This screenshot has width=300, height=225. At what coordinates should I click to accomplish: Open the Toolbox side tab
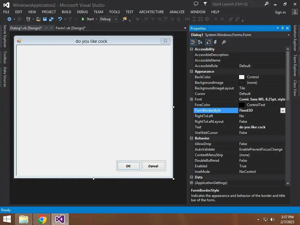[5, 57]
